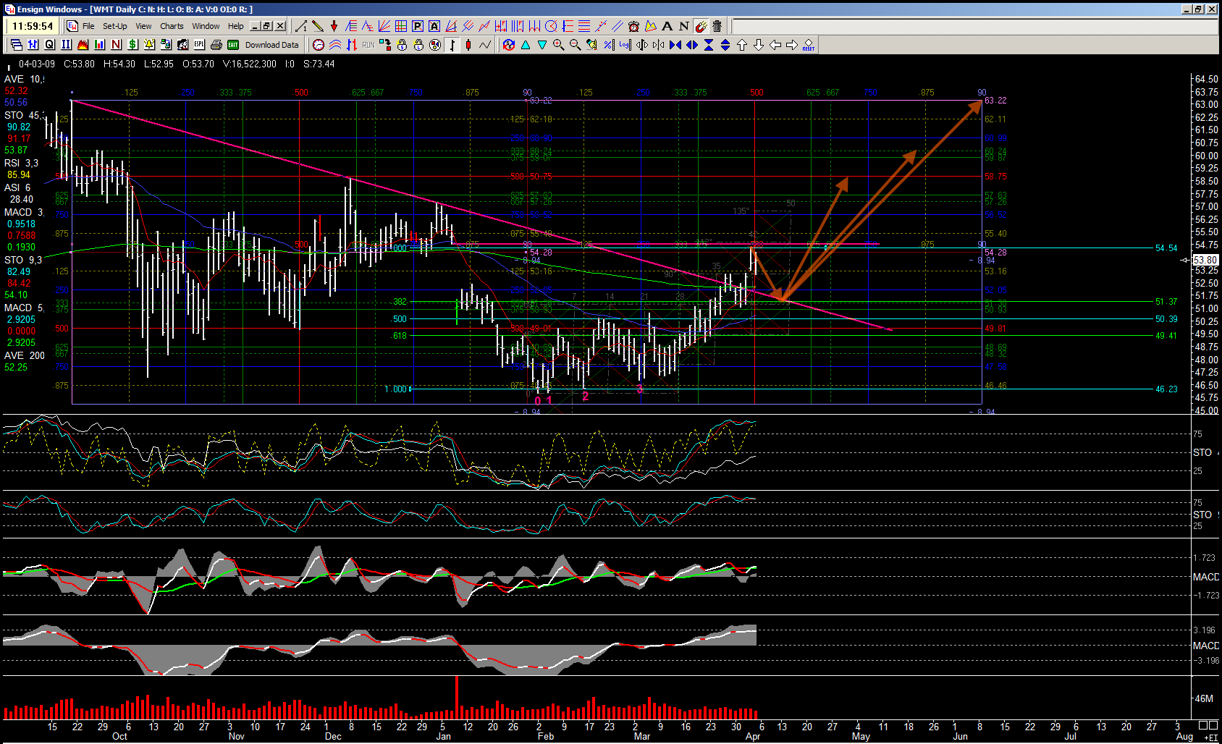The image size is (1222, 744).
Task: Select the line chart style
Action: click(485, 45)
